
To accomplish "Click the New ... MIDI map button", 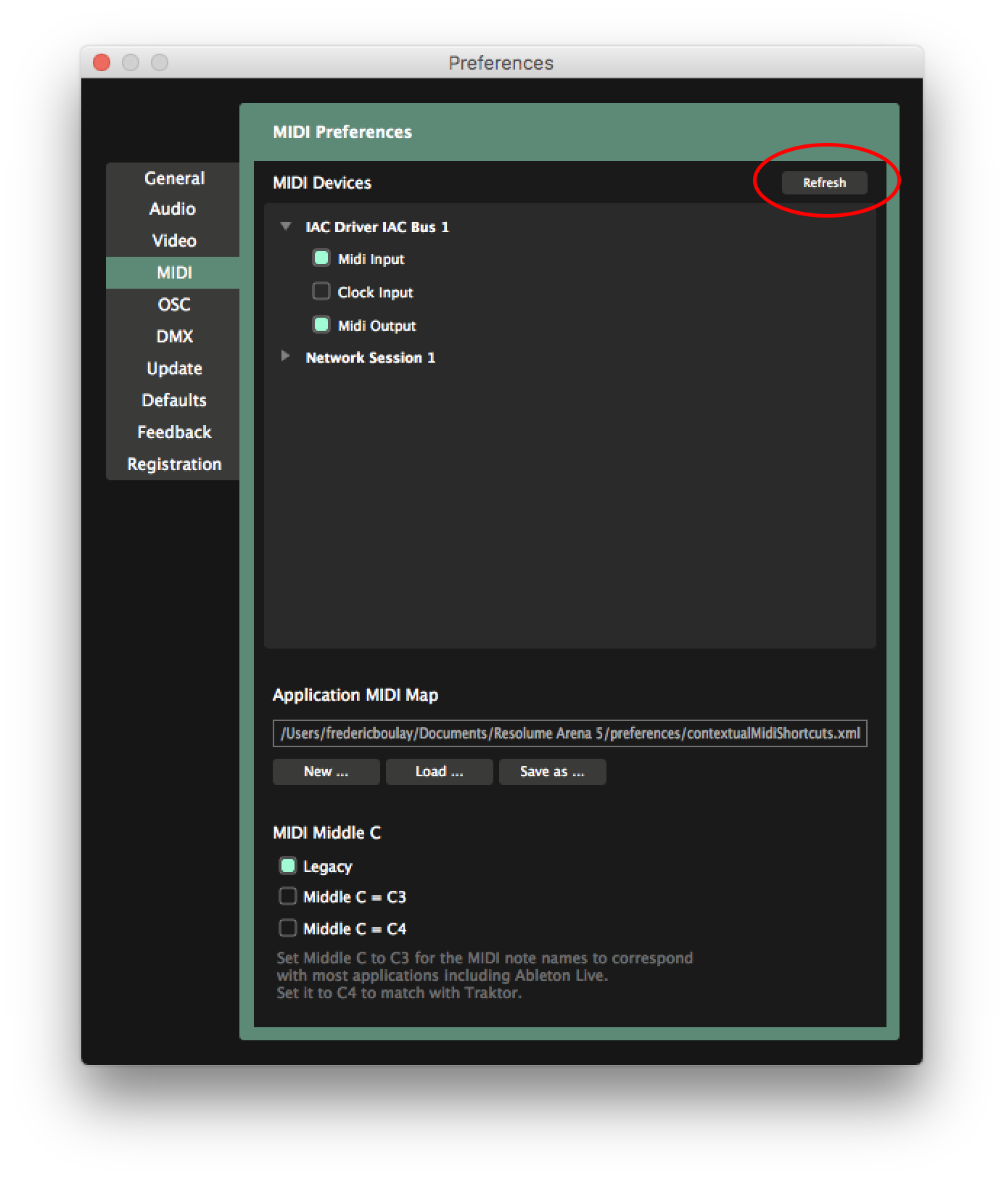I will [x=326, y=772].
